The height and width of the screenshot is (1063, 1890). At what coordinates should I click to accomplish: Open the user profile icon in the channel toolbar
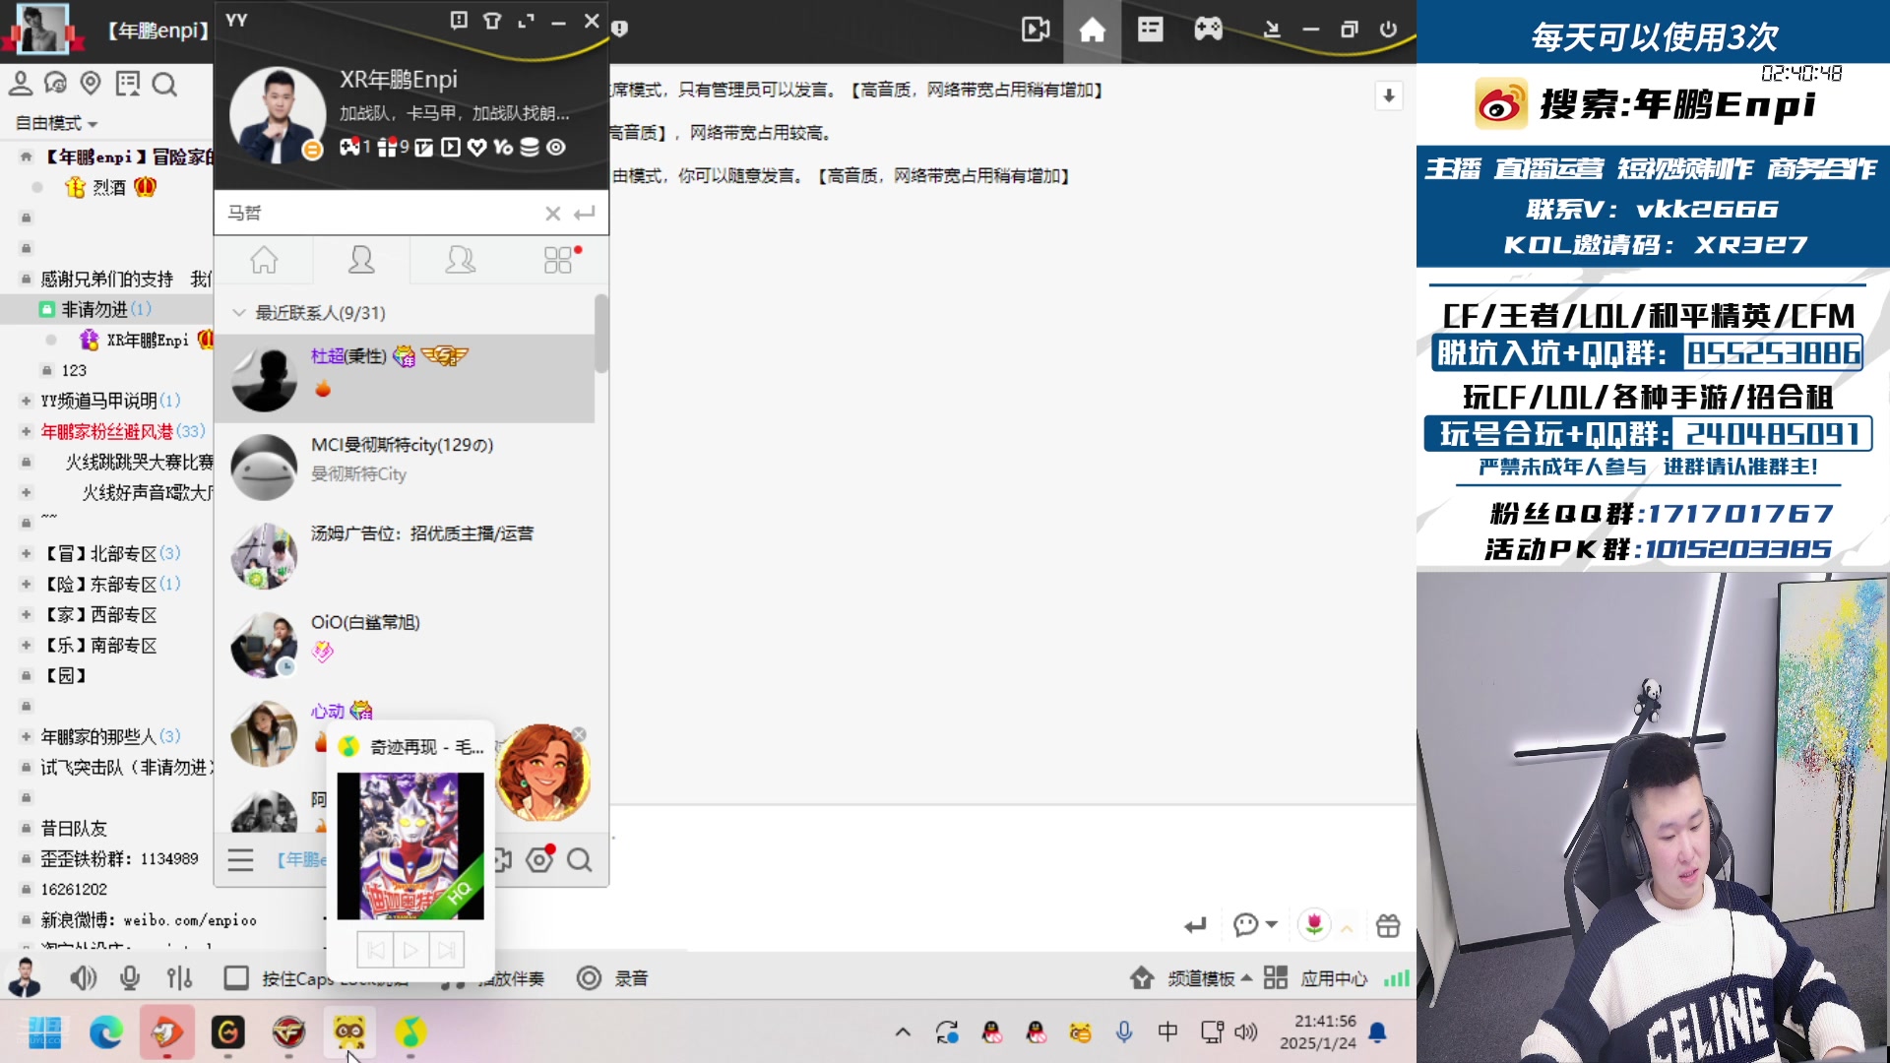click(21, 84)
